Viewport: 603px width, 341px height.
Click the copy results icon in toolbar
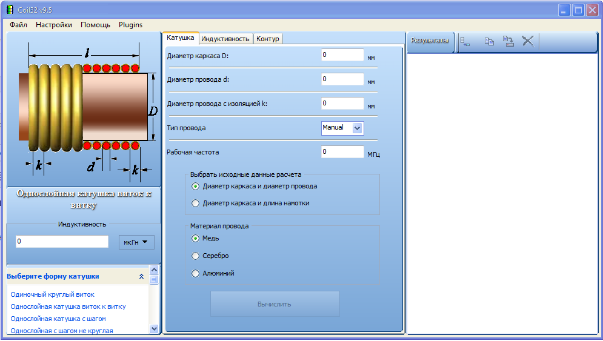(x=489, y=41)
